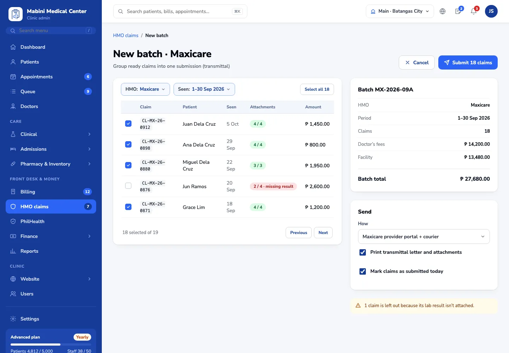Open the Main · Batangas City branch selector
The width and height of the screenshot is (509, 353).
[400, 11]
